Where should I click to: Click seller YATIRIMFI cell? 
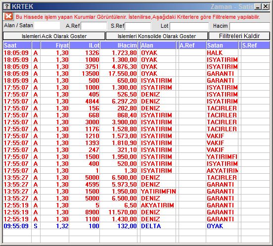coord(222,157)
